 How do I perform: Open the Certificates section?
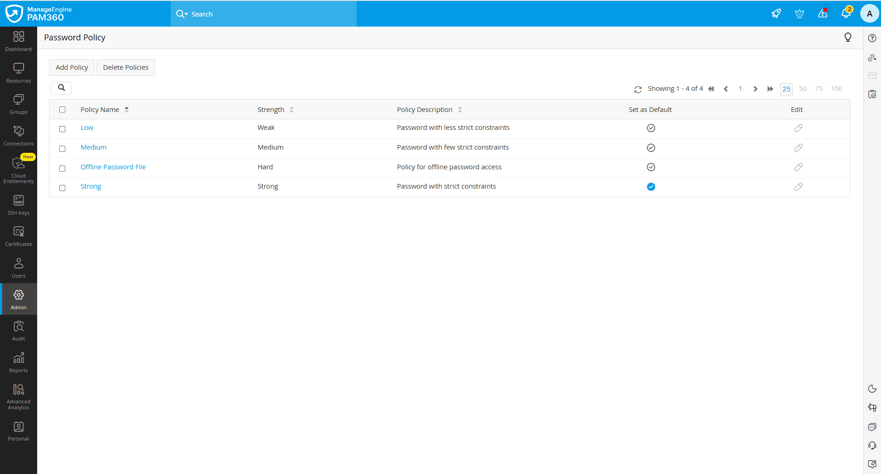pos(18,235)
